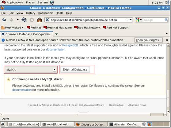
Task: Switch to [root@localhost:~] terminal taskbar item
Action: [24, 124]
